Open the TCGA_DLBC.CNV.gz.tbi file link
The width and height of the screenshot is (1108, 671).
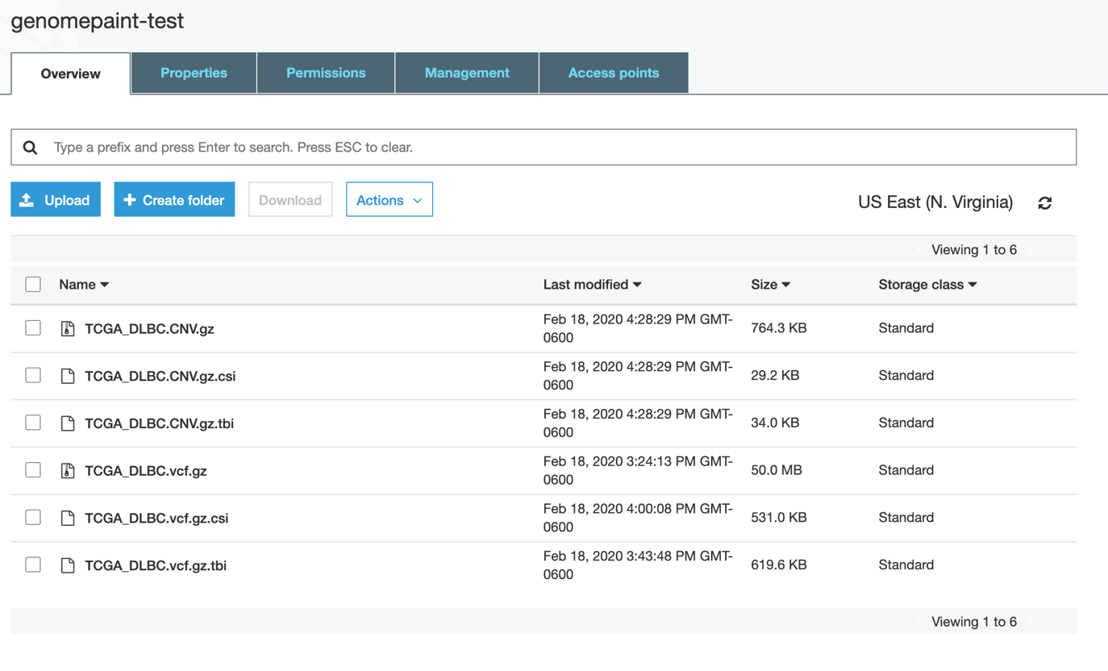[160, 423]
